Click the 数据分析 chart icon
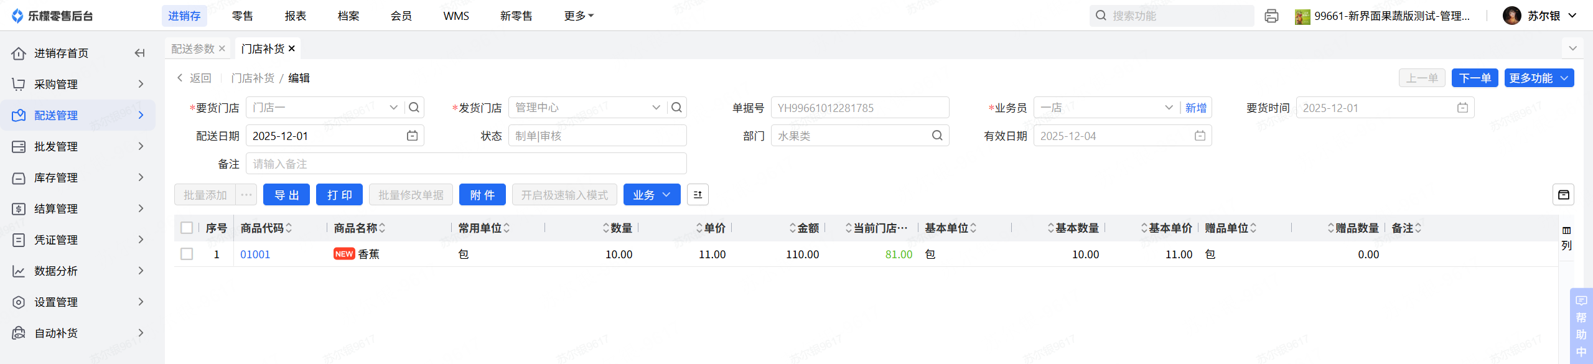1593x364 pixels. [x=19, y=271]
